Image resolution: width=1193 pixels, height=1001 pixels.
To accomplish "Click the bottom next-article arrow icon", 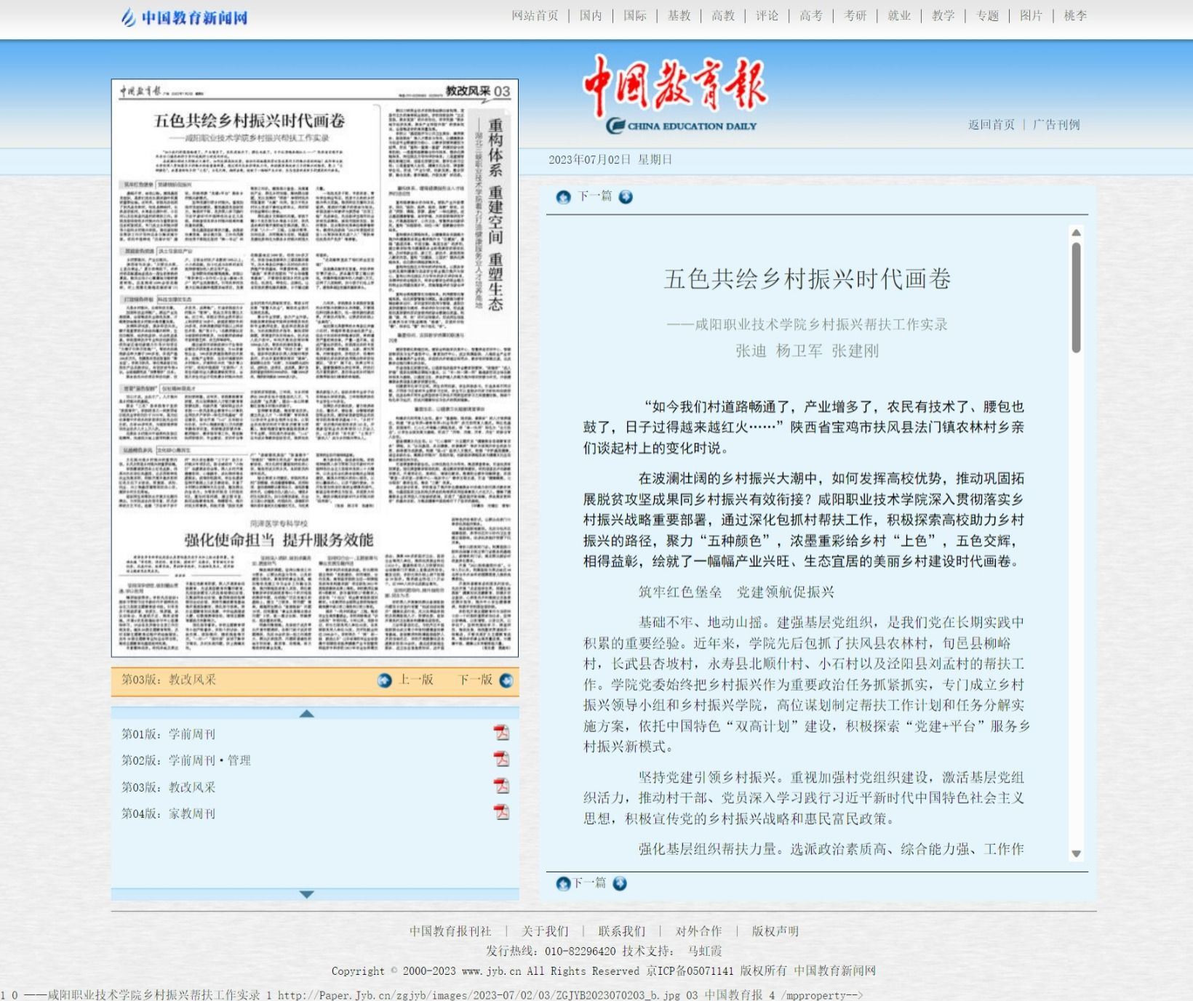I will tap(620, 883).
